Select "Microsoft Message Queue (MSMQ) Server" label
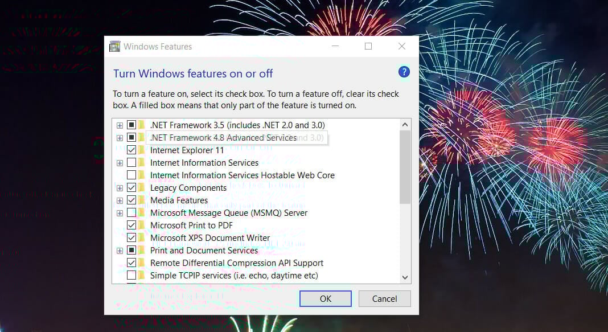The height and width of the screenshot is (332, 608). [x=229, y=212]
